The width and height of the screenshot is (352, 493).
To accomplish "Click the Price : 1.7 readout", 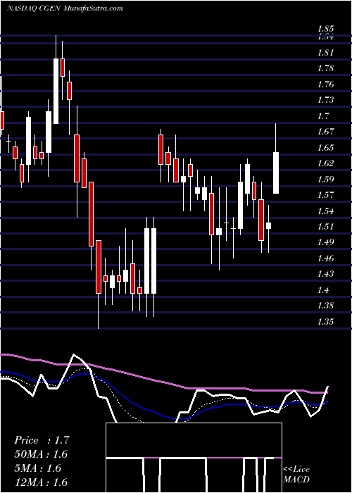I will [42, 440].
